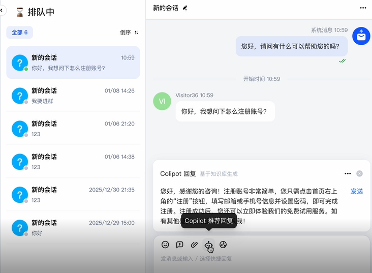Click Visitor36's green VI avatar
The height and width of the screenshot is (273, 372).
tap(162, 101)
